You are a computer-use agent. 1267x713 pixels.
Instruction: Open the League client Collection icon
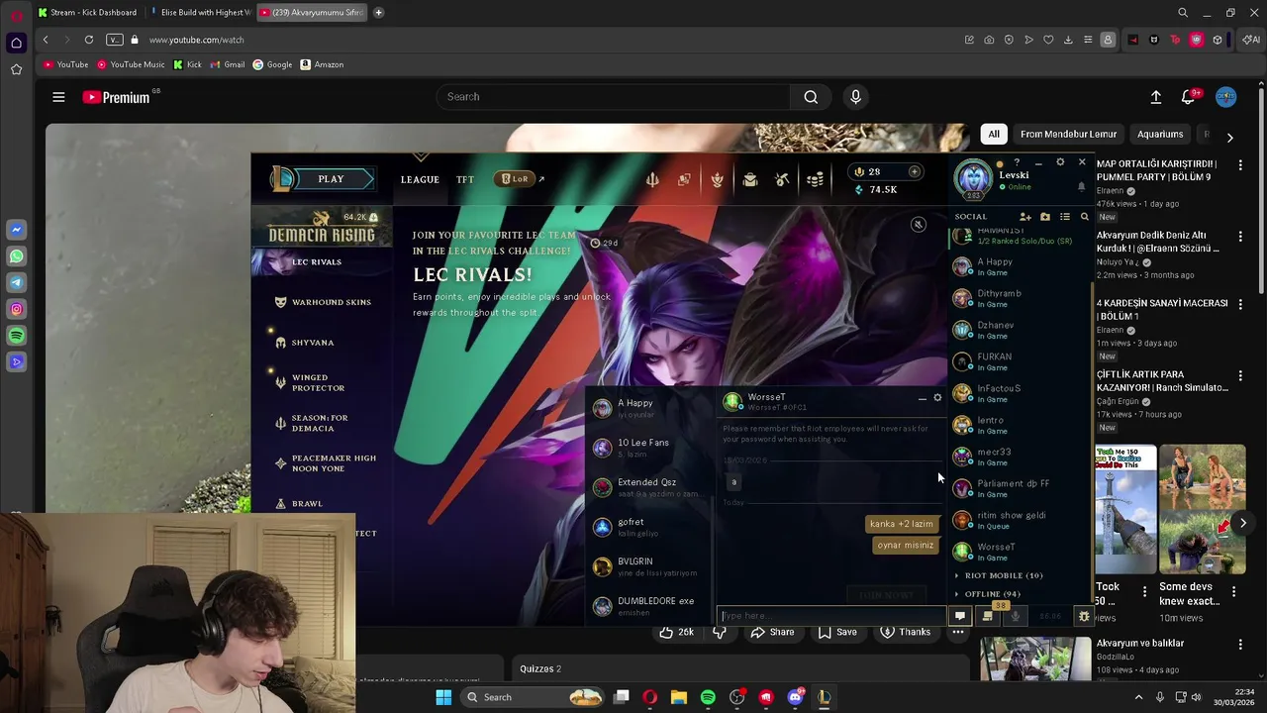(684, 179)
